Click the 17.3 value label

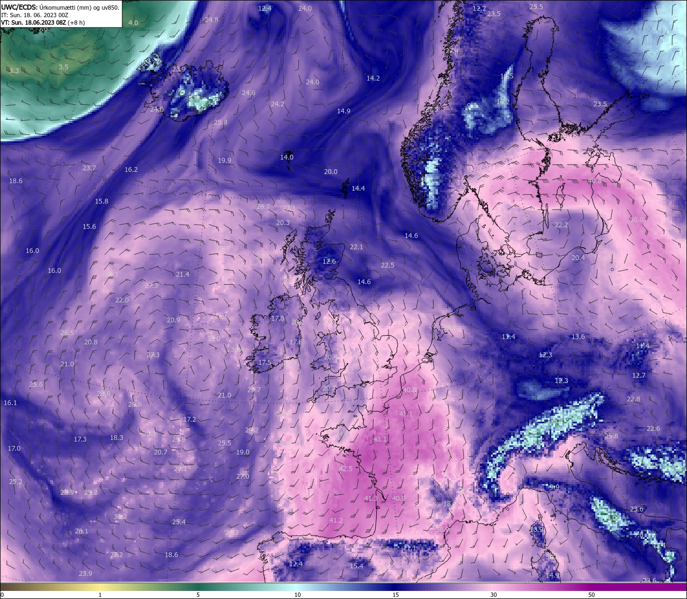80,439
